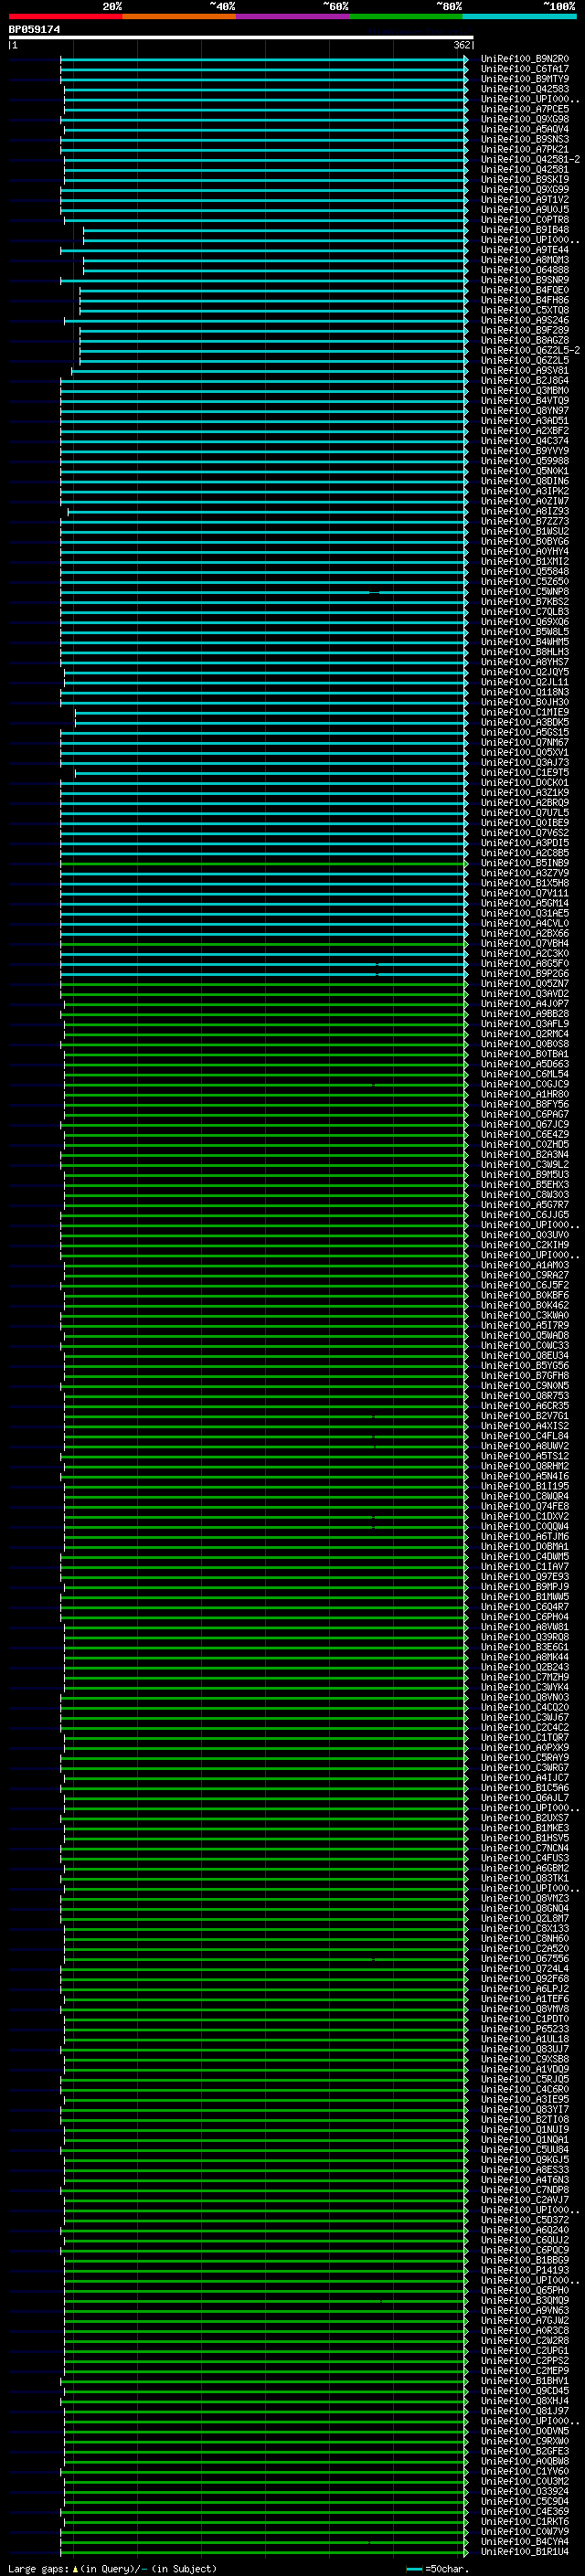
Task: Click the UniRef100_B4FQE0 label
Action: pyautogui.click(x=524, y=290)
